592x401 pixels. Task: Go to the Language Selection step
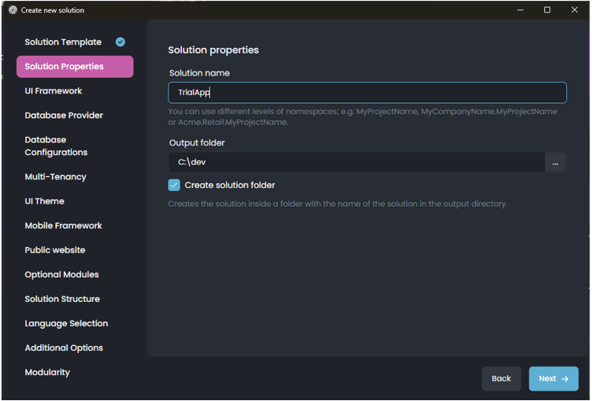tap(66, 323)
